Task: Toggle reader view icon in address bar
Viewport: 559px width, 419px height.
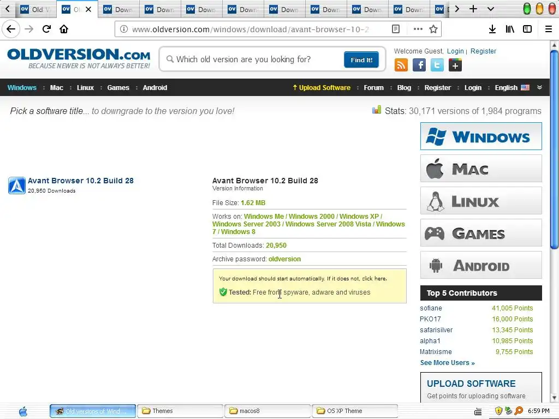Action: (396, 29)
